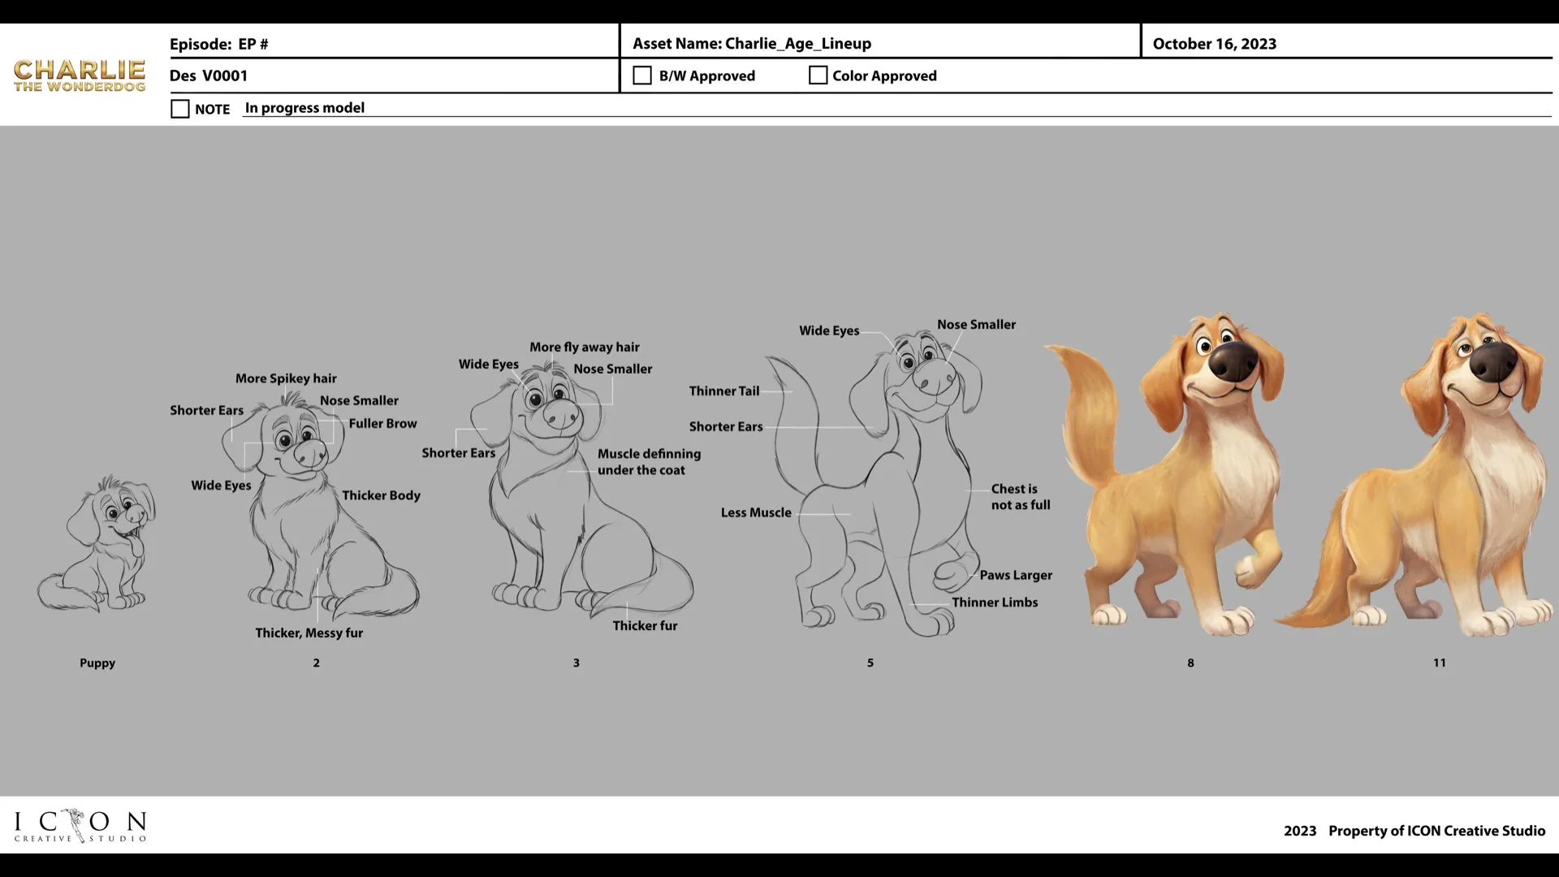Click the 'Property of ICON Creative Studio' text
The image size is (1559, 877).
(1436, 831)
